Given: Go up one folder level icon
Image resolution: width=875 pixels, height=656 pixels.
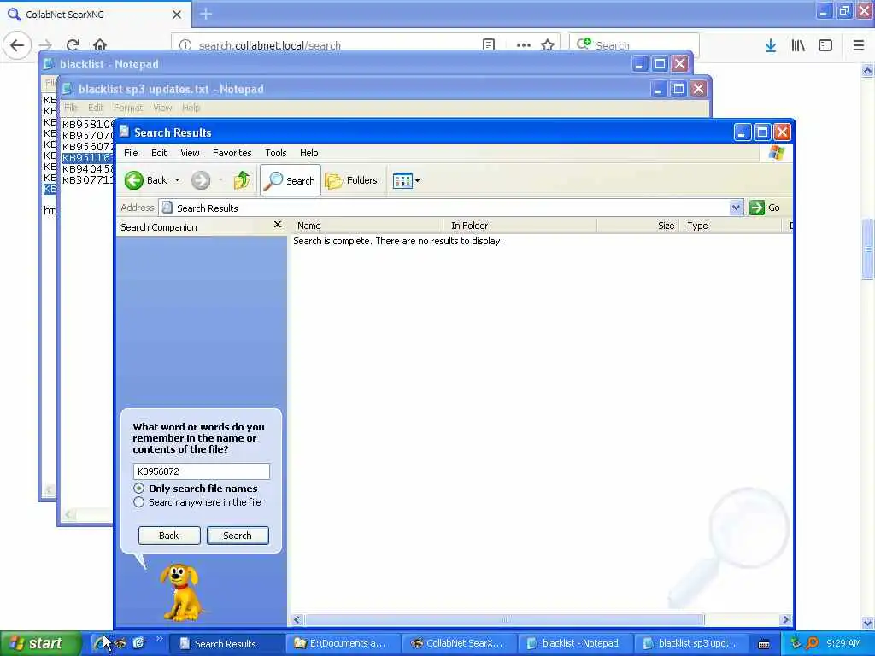Looking at the screenshot, I should 242,180.
